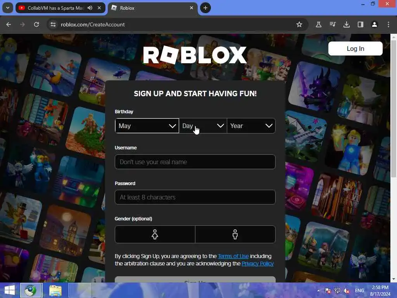Screen dimensions: 397x298
Task: Click the browser back arrow
Action: [x=9, y=24]
